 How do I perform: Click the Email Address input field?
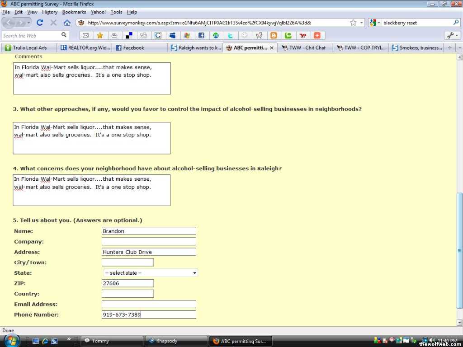[149, 304]
